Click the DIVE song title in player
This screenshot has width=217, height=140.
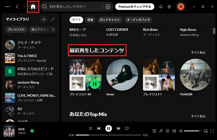tap(21, 129)
